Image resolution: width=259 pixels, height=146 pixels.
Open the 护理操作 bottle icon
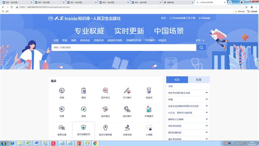tap(149, 109)
